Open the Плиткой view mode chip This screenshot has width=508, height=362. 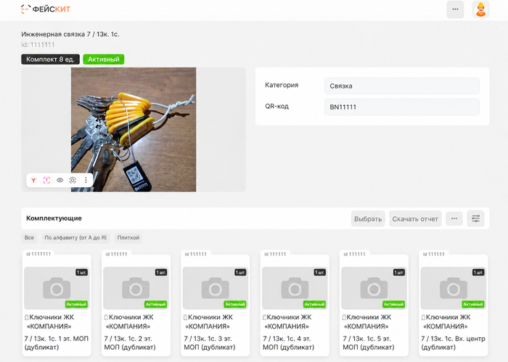[x=128, y=238]
